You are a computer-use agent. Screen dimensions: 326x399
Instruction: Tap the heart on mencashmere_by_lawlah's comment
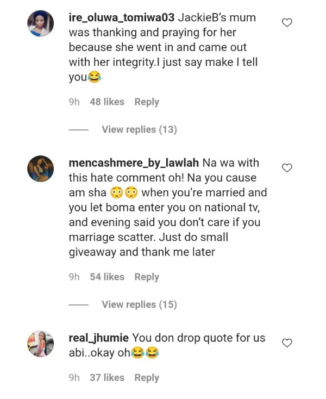pyautogui.click(x=287, y=167)
